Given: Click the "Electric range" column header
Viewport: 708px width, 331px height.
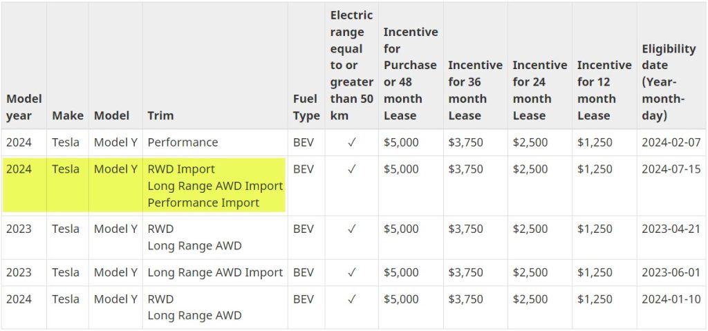Looking at the screenshot, I should (351, 65).
